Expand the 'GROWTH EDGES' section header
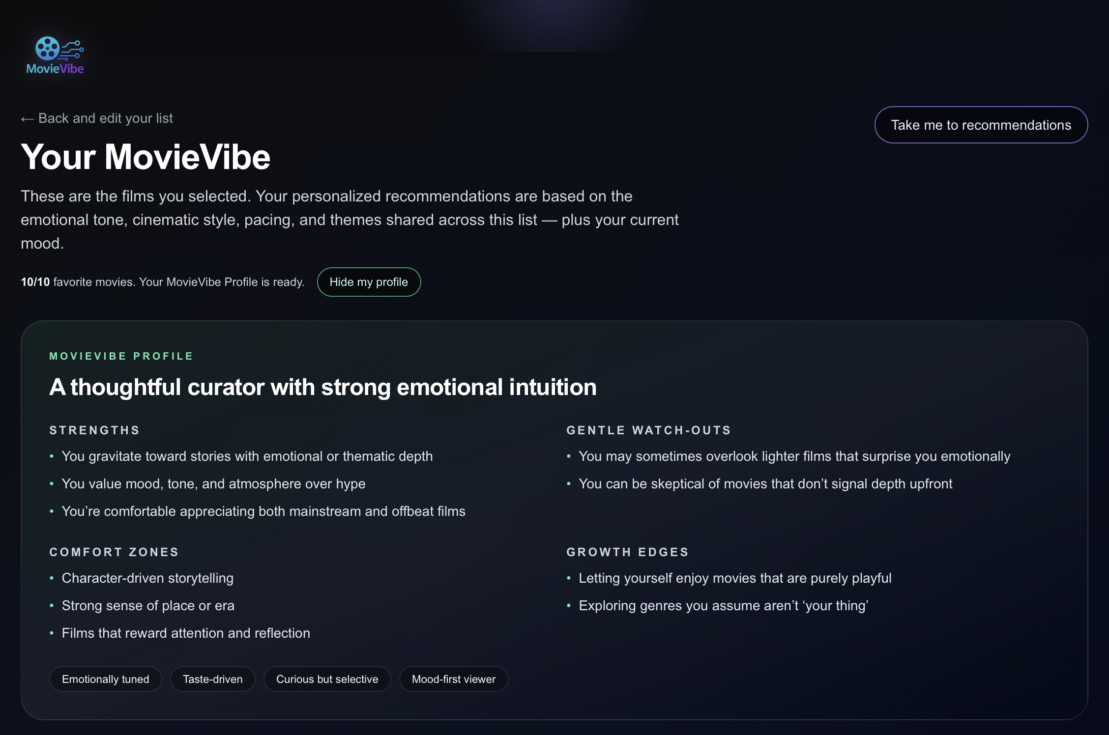This screenshot has width=1109, height=735. [627, 552]
